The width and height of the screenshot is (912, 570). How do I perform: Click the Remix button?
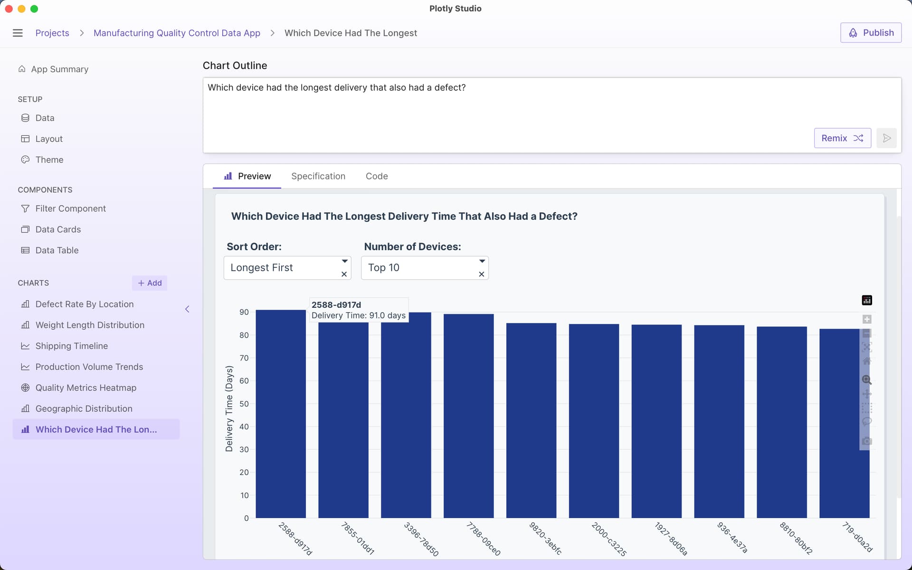tap(842, 138)
